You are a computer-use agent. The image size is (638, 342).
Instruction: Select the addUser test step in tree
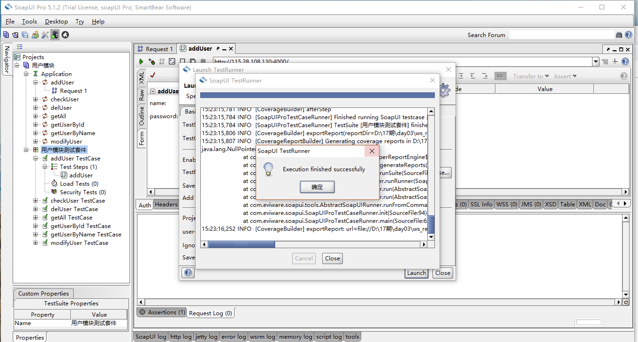tap(81, 175)
